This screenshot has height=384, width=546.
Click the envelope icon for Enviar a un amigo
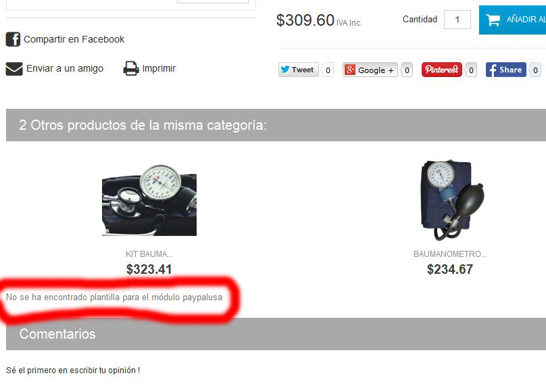point(14,69)
